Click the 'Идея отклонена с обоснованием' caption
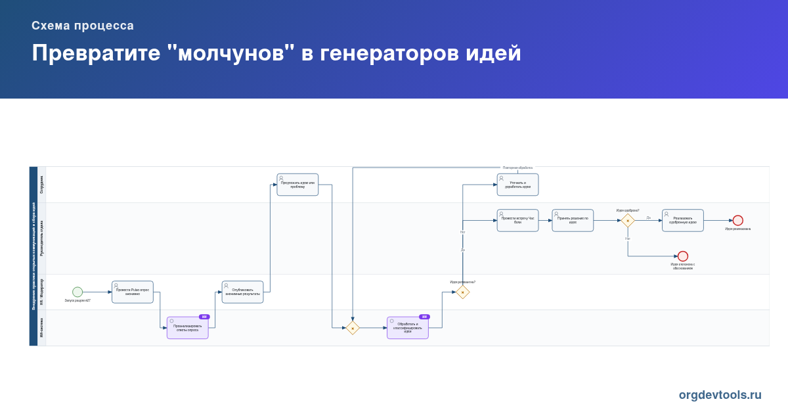Screen dimensions: 788x414 click(x=683, y=266)
